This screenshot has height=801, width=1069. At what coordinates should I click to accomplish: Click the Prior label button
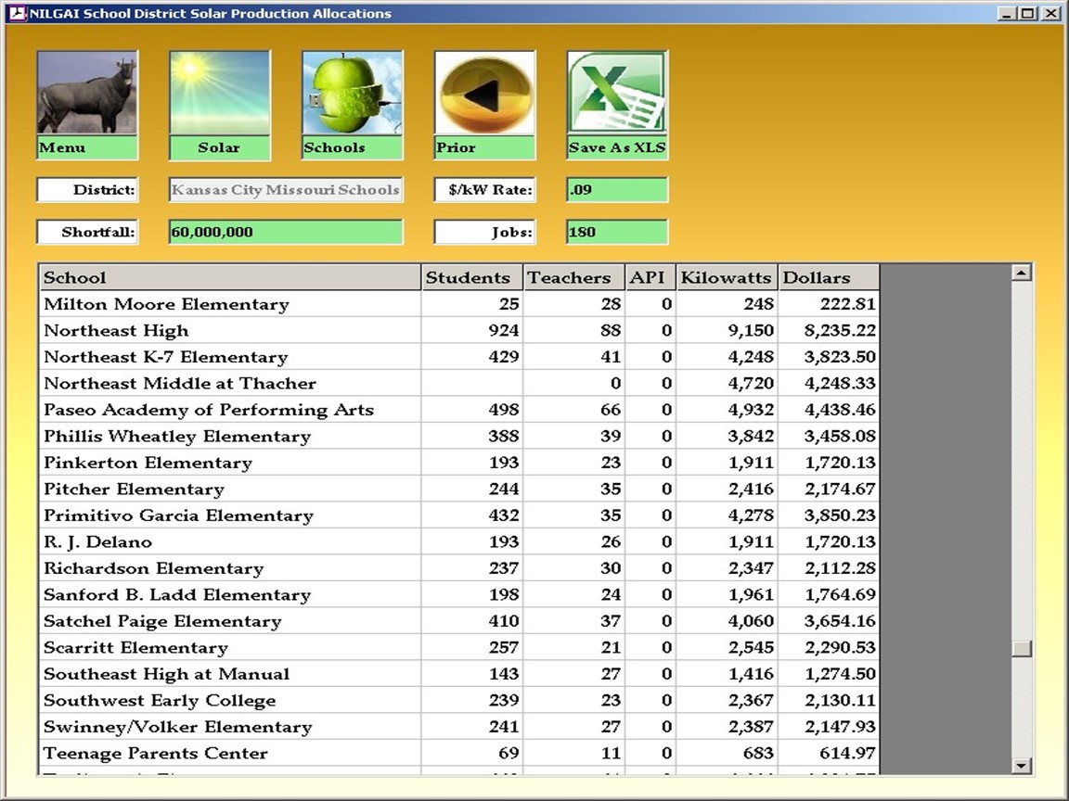pos(484,147)
